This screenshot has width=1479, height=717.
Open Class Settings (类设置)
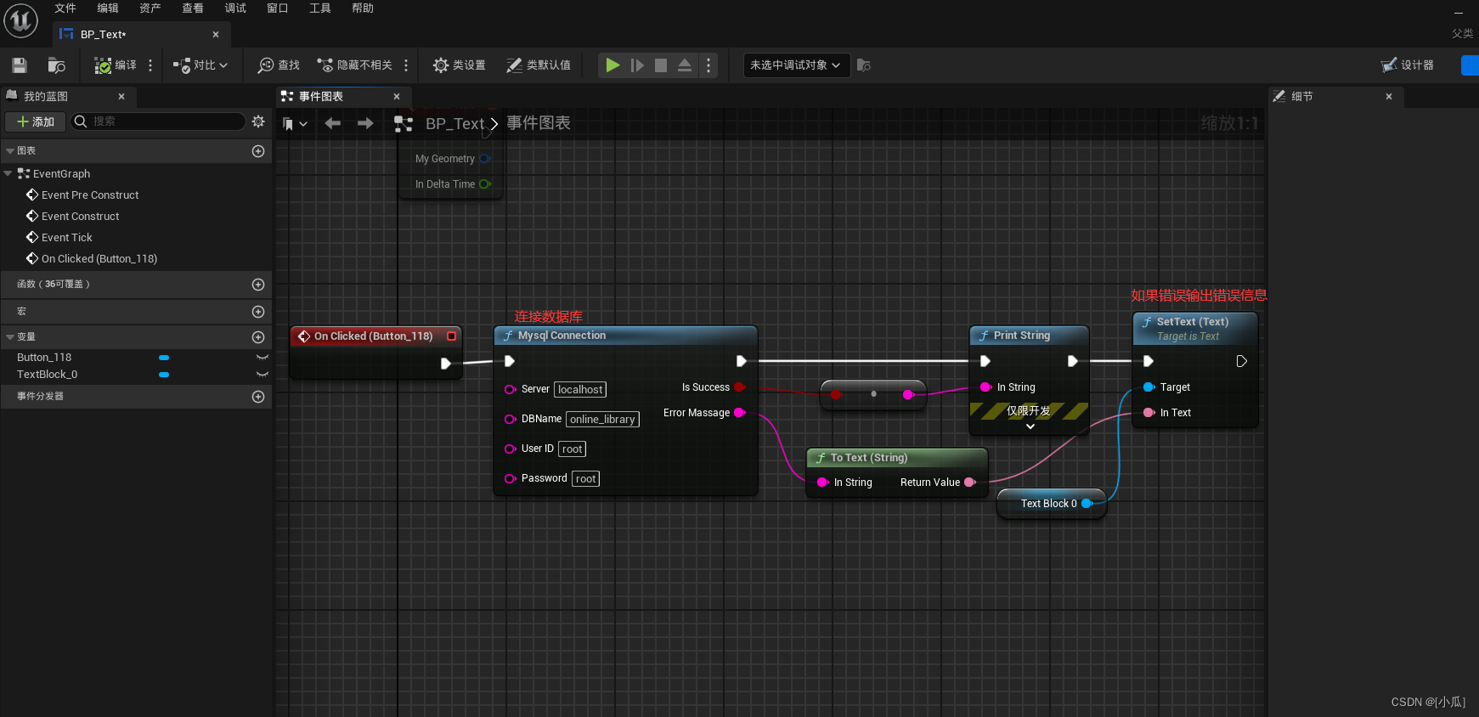pyautogui.click(x=459, y=65)
